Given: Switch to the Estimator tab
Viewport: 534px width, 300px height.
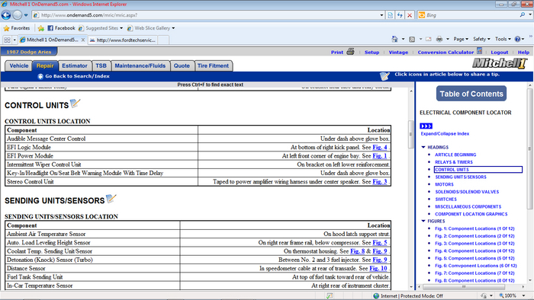Looking at the screenshot, I should pos(75,65).
